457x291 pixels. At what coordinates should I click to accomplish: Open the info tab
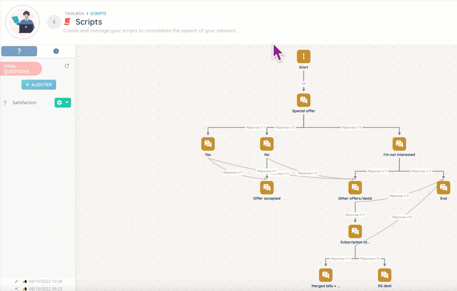click(56, 51)
